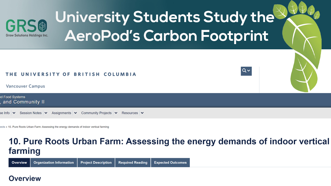This screenshot has width=331, height=186.
Task: Click the 'and Community II' course title
Action: (22, 102)
